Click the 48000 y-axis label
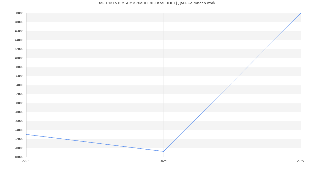The width and height of the screenshot is (314, 170). (19, 22)
